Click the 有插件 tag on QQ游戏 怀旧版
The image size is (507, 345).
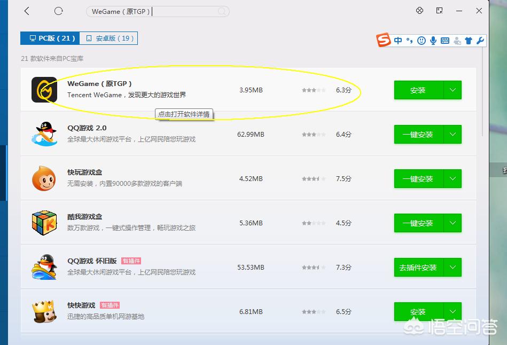(x=131, y=261)
